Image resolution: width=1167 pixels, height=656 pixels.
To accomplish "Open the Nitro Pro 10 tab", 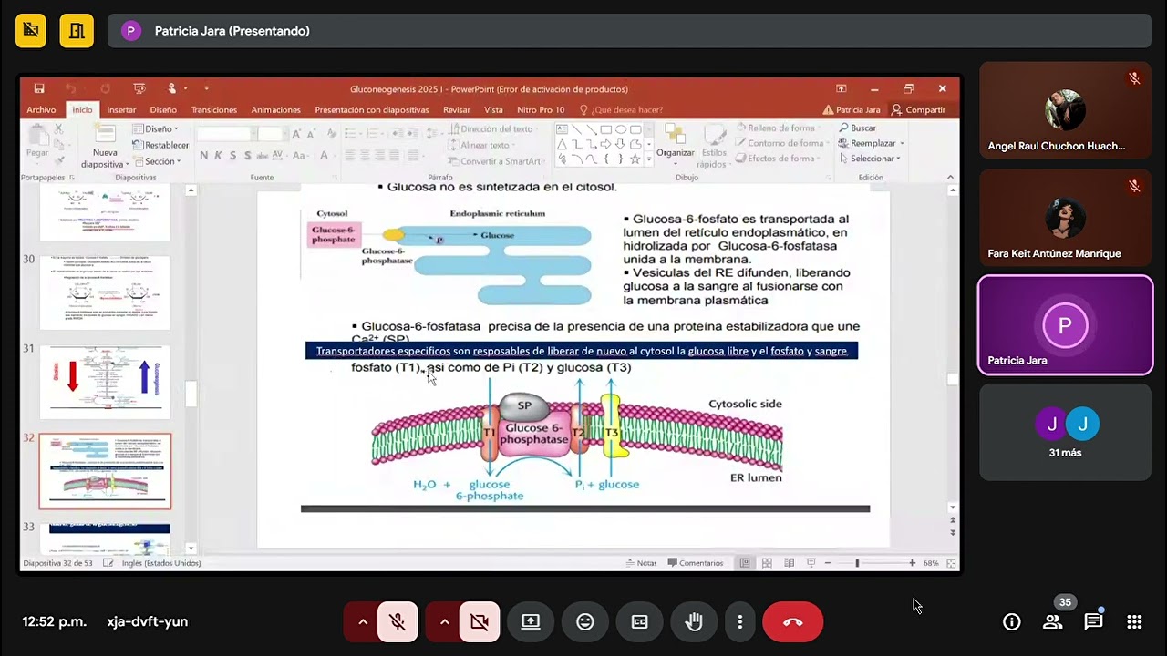I will coord(541,109).
